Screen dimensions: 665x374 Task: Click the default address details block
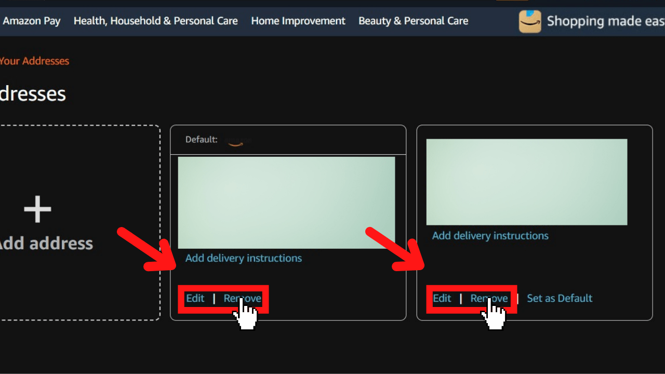pyautogui.click(x=286, y=203)
